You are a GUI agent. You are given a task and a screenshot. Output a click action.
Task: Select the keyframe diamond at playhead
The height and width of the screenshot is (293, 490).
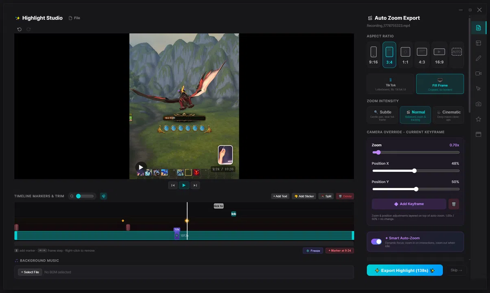point(187,221)
